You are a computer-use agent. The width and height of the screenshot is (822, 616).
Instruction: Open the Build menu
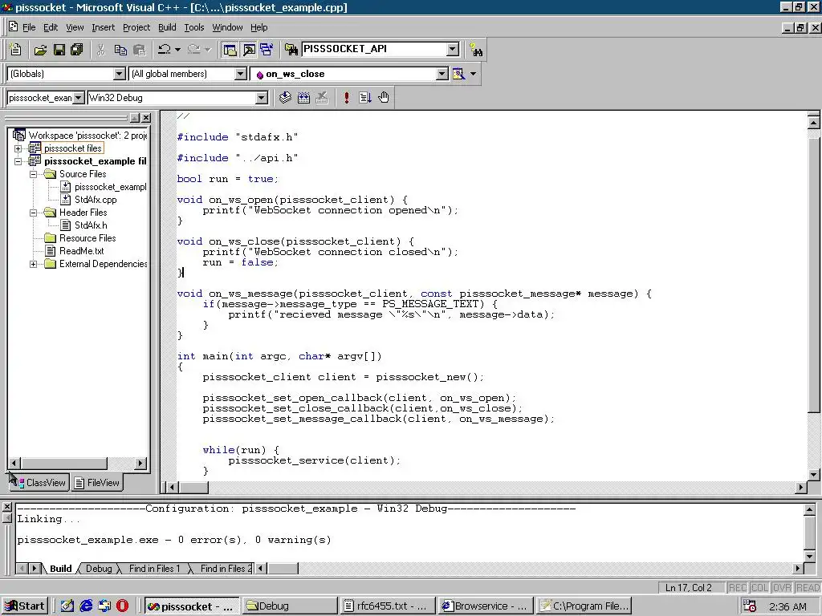(x=167, y=27)
